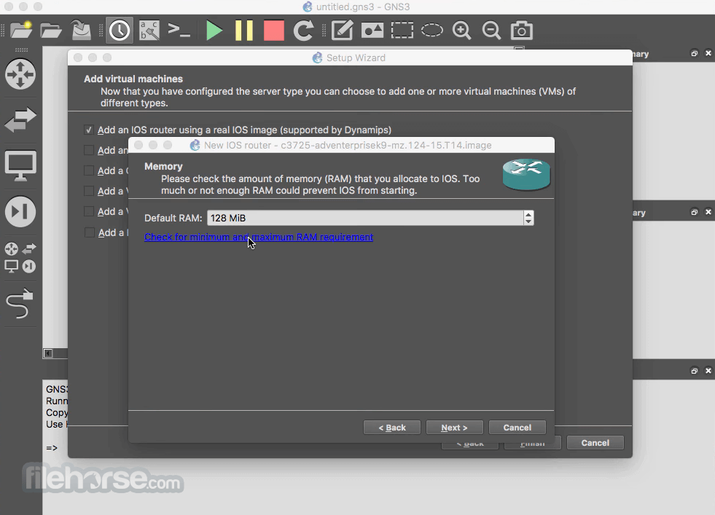Toggle show interface labels icon

coord(149,31)
